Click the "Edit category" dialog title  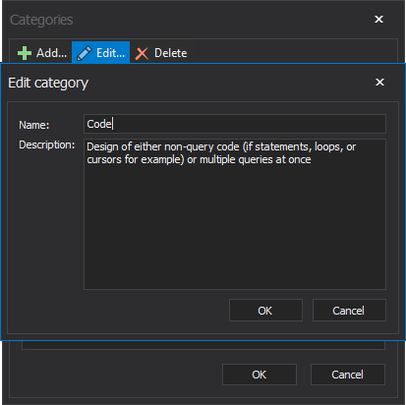point(48,84)
